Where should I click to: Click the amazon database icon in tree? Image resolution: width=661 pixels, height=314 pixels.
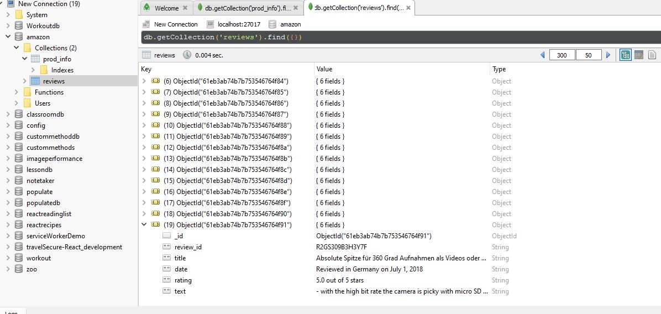pyautogui.click(x=19, y=36)
